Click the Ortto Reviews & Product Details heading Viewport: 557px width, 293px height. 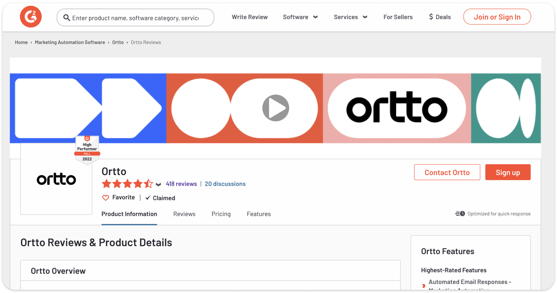click(x=96, y=242)
